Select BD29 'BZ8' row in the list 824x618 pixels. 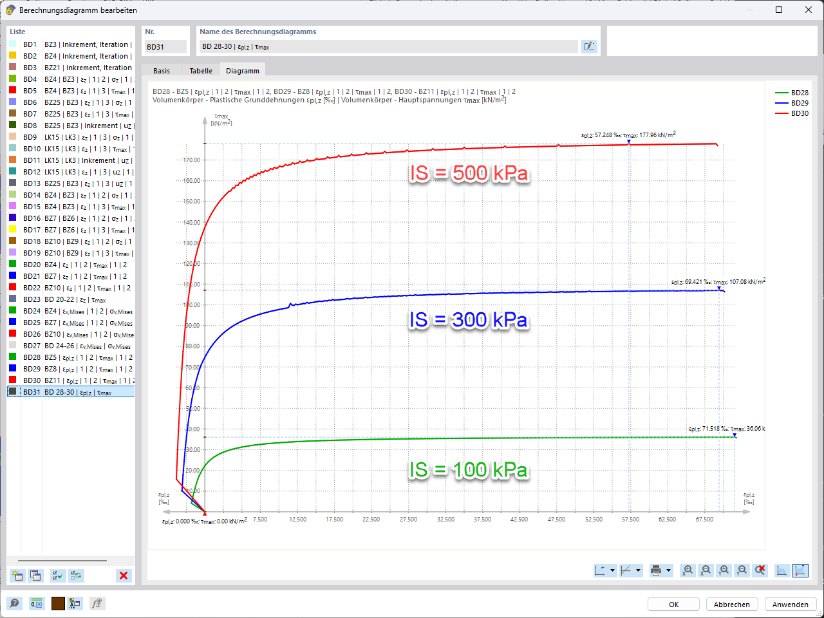point(71,369)
